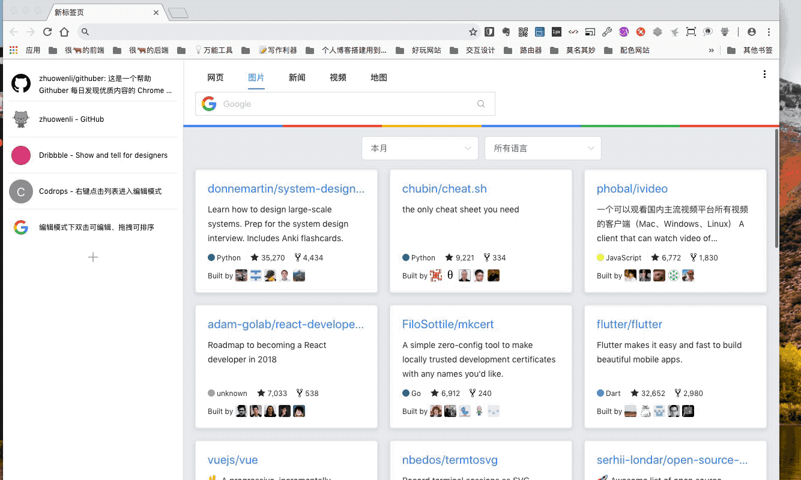Select the 图片 search tab
The height and width of the screenshot is (480, 801).
[x=256, y=77]
